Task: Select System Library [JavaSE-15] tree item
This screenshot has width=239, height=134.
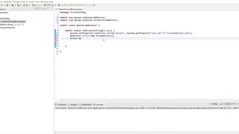Action: click(12, 25)
